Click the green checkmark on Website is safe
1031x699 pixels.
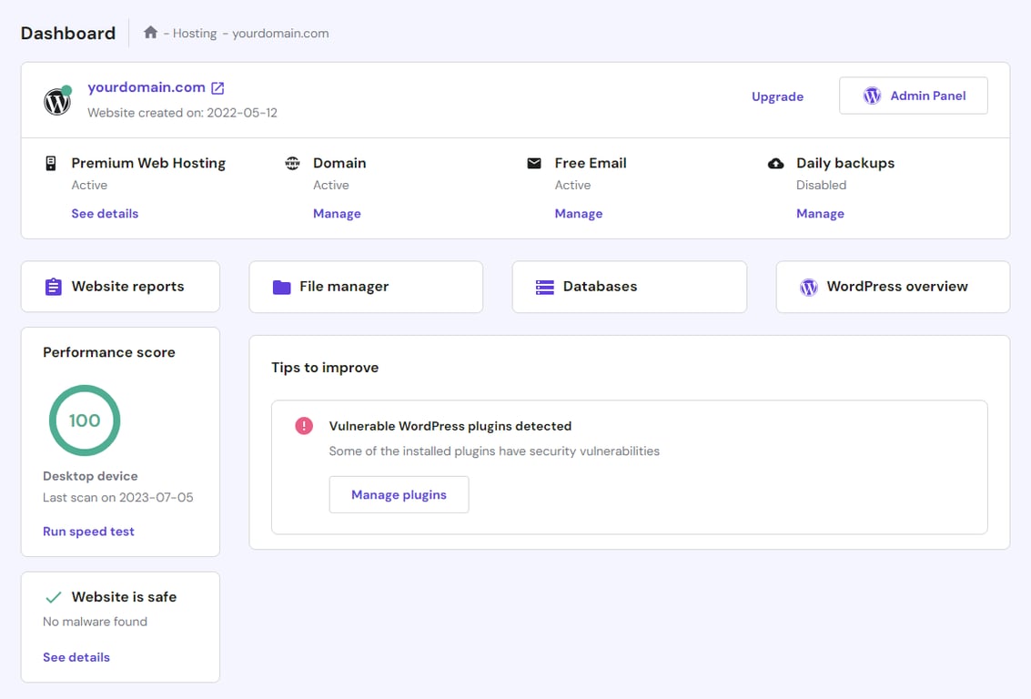pos(54,596)
